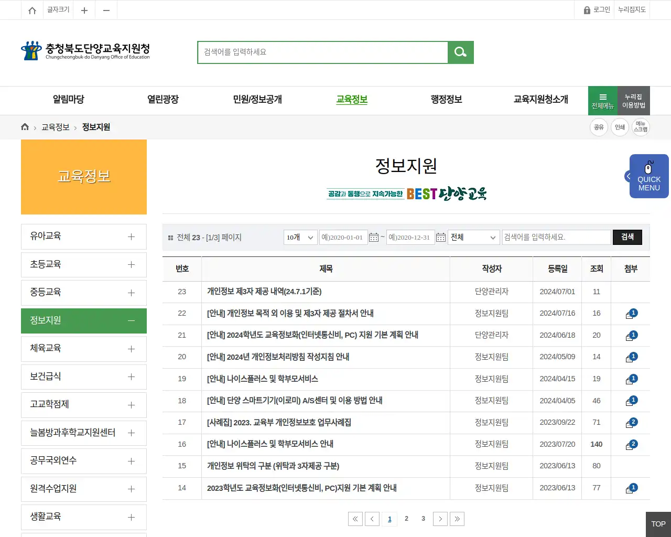Image resolution: width=671 pixels, height=537 pixels.
Task: Click the 메뉴스크랩 circle icon
Action: point(641,127)
